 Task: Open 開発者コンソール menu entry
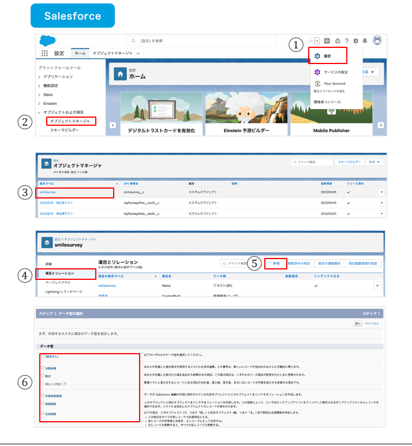point(327,102)
